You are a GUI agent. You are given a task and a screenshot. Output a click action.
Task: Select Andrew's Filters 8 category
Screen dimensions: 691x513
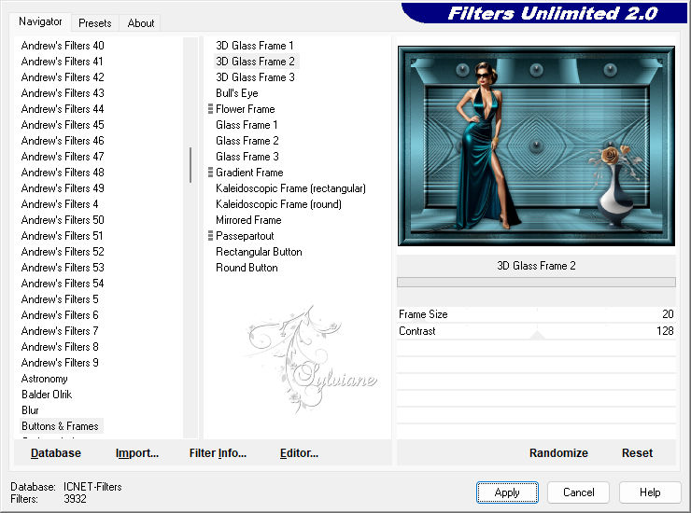pyautogui.click(x=60, y=347)
